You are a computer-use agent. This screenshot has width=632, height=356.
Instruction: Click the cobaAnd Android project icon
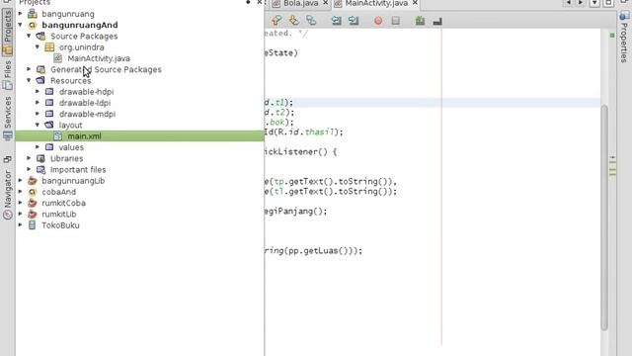33,192
